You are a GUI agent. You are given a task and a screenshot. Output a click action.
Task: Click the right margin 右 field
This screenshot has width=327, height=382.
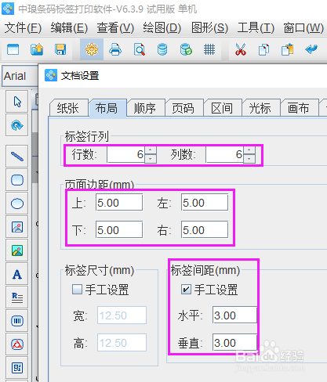tap(205, 230)
